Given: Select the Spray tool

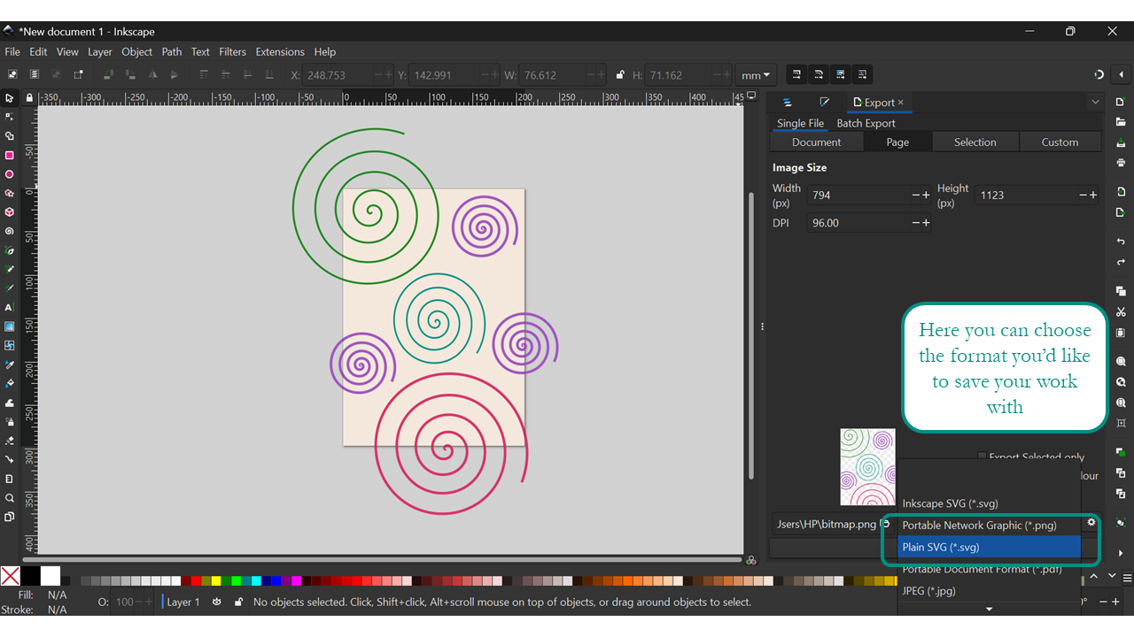Looking at the screenshot, I should point(10,421).
